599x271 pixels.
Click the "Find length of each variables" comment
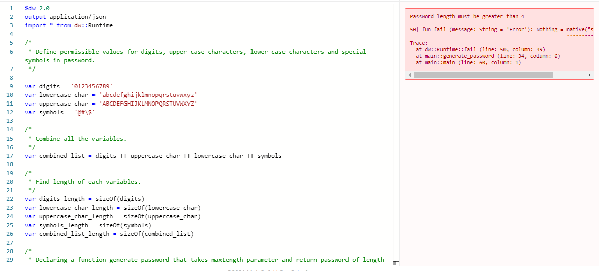click(87, 182)
